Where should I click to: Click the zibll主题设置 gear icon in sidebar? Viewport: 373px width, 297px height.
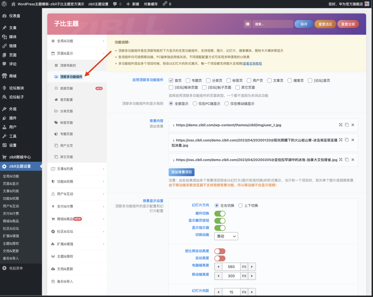point(4,166)
